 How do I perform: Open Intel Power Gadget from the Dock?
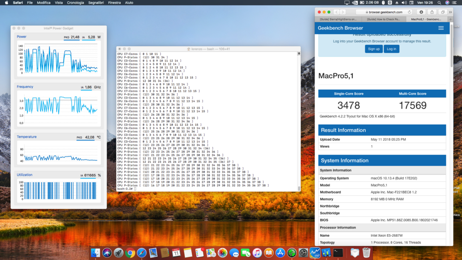click(x=315, y=253)
